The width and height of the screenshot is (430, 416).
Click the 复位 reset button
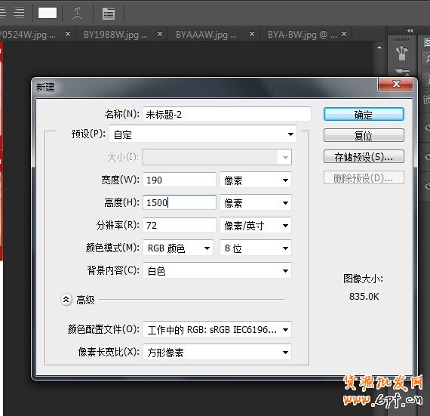[x=364, y=136]
